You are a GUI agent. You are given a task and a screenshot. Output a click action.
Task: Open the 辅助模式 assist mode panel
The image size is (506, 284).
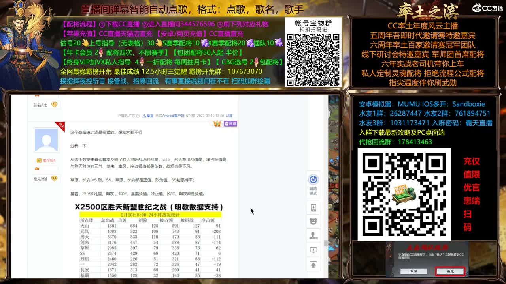coord(313,183)
